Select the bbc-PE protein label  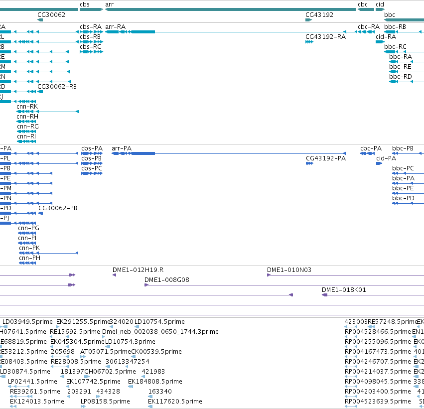pos(403,188)
